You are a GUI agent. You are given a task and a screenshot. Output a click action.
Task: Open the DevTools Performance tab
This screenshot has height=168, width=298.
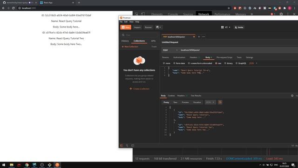(222, 14)
